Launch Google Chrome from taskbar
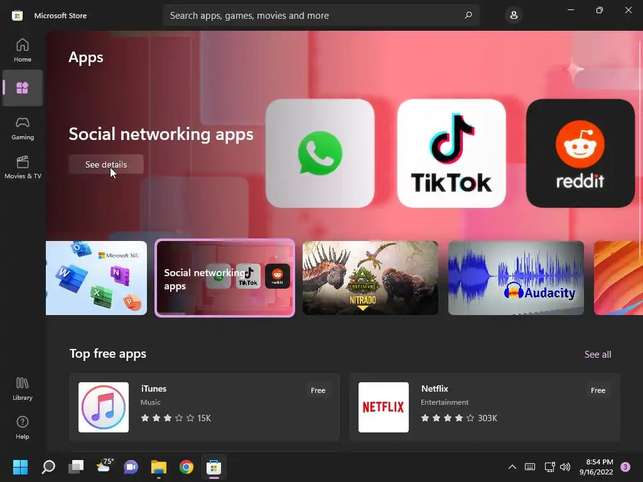Viewport: 643px width, 482px height. (x=186, y=467)
